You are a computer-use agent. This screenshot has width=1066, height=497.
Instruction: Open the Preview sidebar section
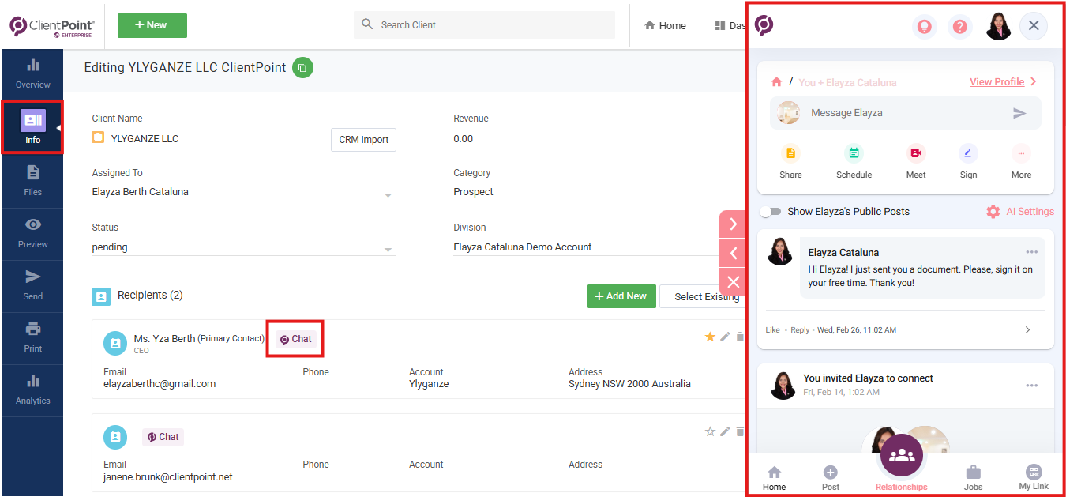(x=32, y=232)
